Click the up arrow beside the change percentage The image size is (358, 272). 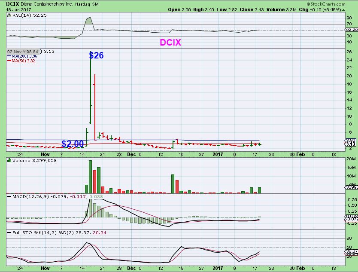[x=343, y=10]
